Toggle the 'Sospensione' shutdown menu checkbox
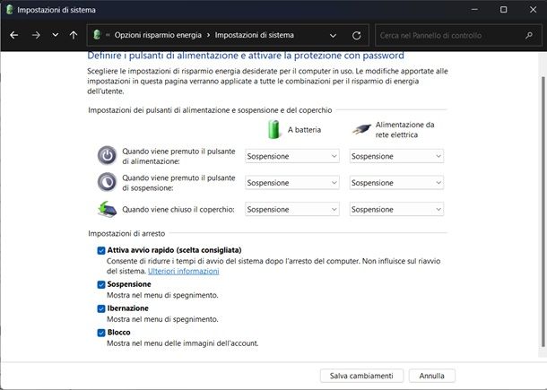This screenshot has height=390, width=547. click(101, 284)
